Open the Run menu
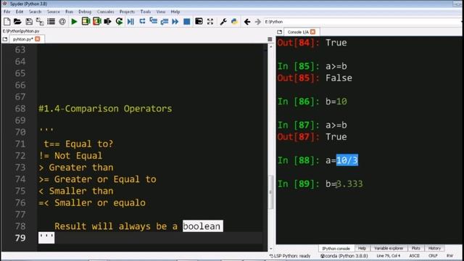This screenshot has width=464, height=261. click(70, 12)
